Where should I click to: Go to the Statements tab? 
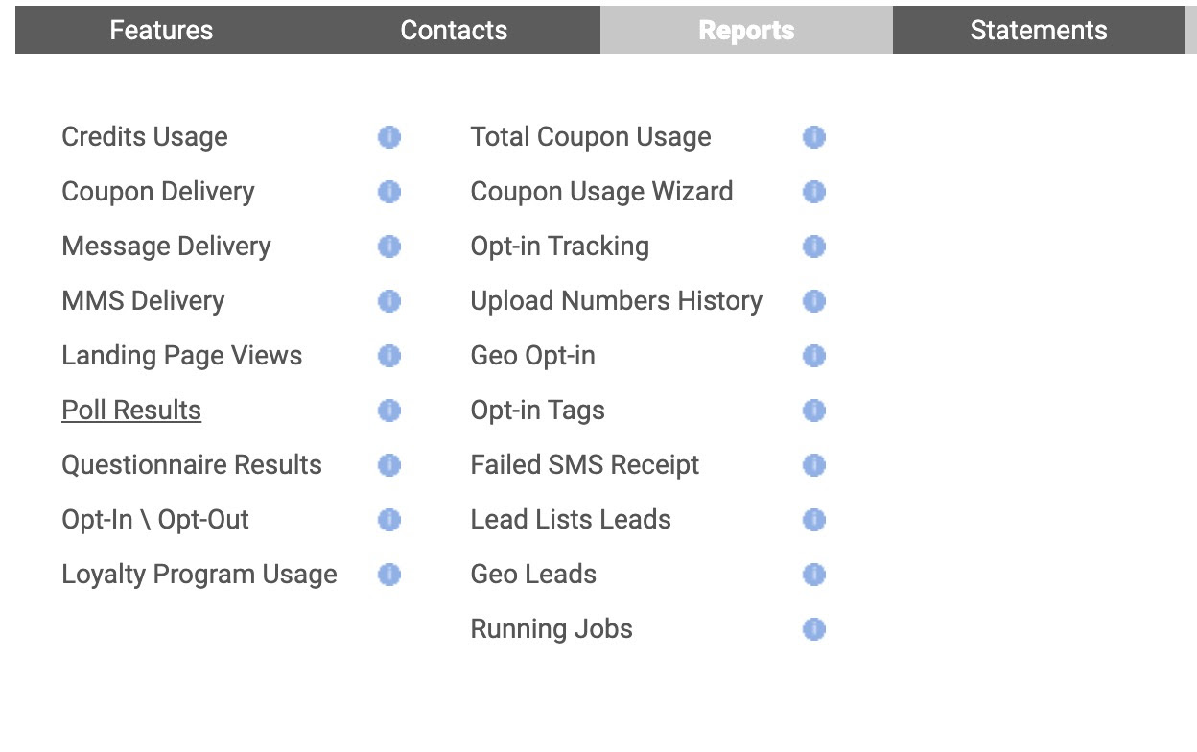[x=1039, y=30]
